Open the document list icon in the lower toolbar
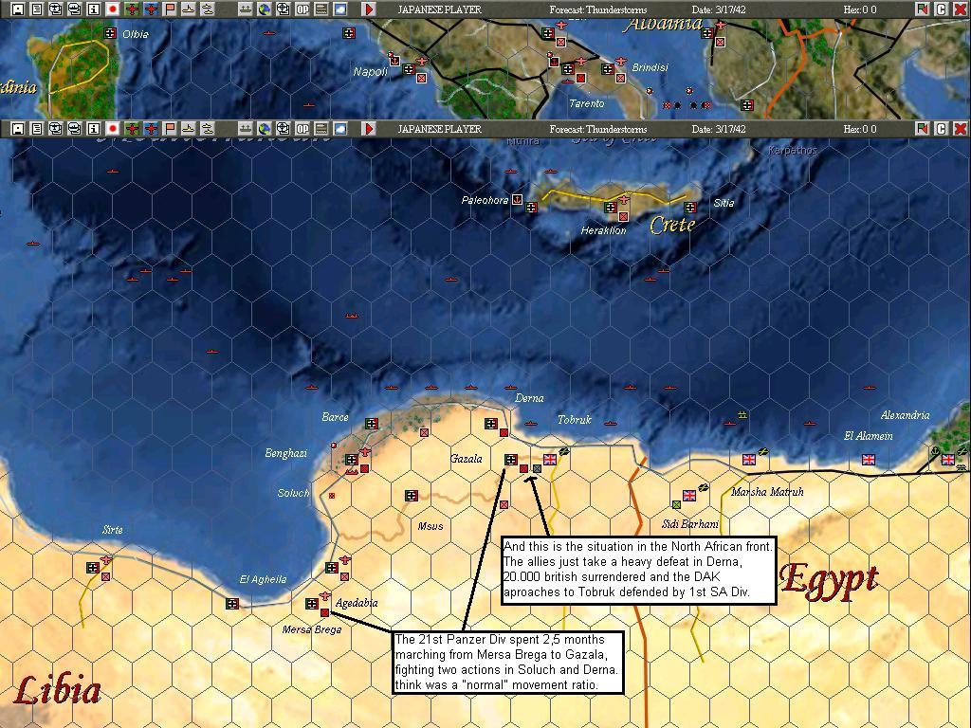Screen dimensions: 971x728 [x=37, y=129]
